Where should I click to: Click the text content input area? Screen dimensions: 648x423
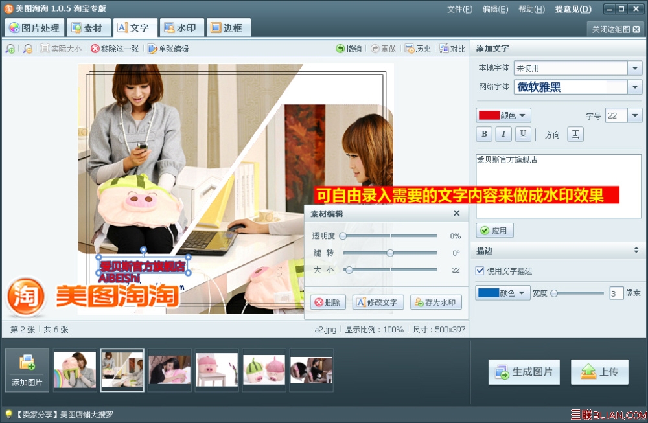point(559,187)
